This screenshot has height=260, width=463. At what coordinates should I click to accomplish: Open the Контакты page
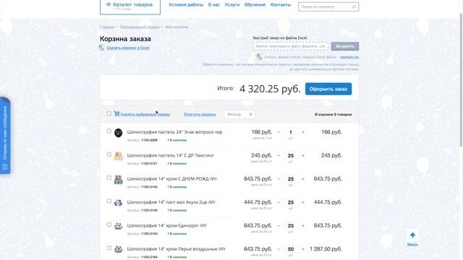click(x=280, y=5)
